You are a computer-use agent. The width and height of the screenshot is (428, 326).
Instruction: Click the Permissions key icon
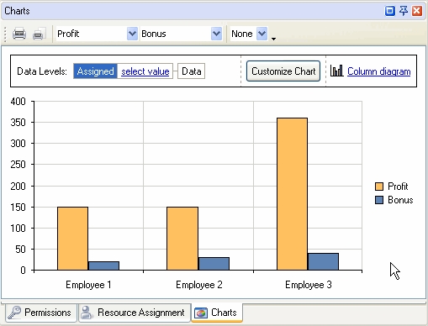pyautogui.click(x=14, y=313)
